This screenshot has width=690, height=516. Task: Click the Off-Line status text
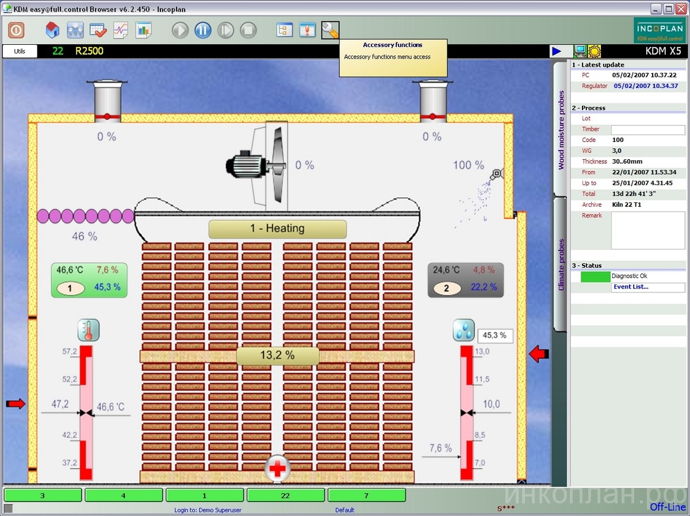(x=668, y=507)
